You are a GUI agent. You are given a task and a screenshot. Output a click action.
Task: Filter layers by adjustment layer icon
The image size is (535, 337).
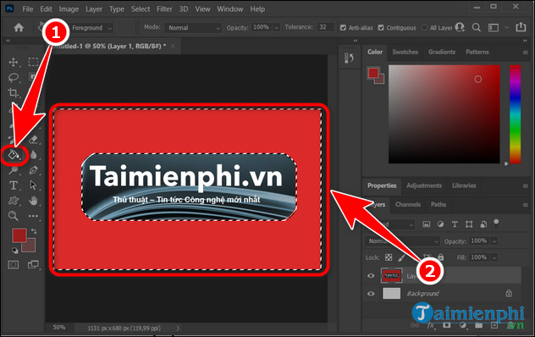point(440,224)
